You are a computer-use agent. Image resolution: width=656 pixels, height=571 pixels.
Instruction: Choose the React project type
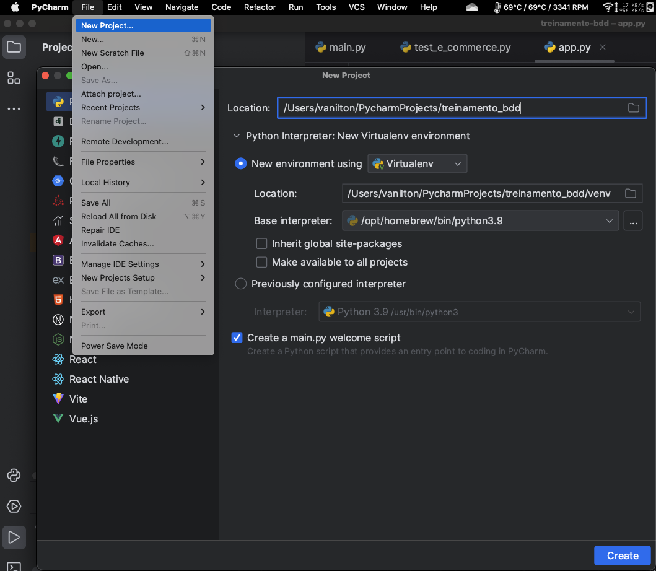pyautogui.click(x=83, y=359)
